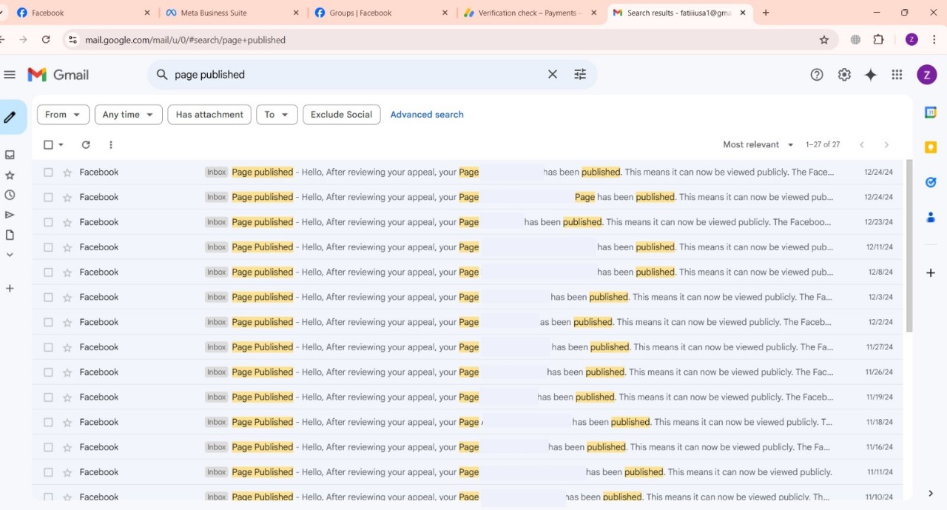Image resolution: width=947 pixels, height=510 pixels.
Task: Open Gmail Settings gear
Action: pyautogui.click(x=844, y=75)
